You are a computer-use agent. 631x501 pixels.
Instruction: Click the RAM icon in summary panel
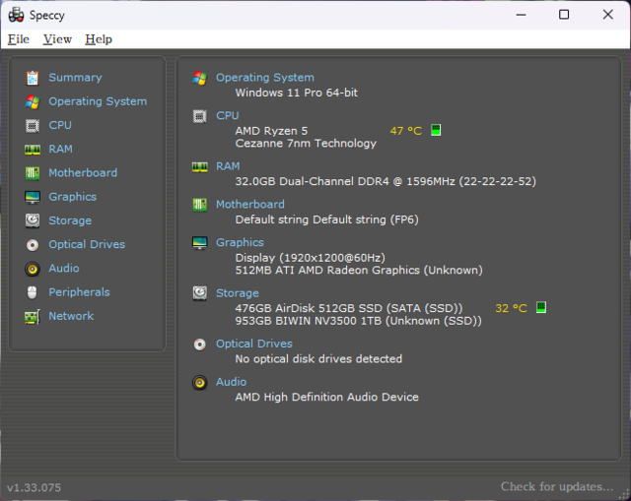point(199,166)
